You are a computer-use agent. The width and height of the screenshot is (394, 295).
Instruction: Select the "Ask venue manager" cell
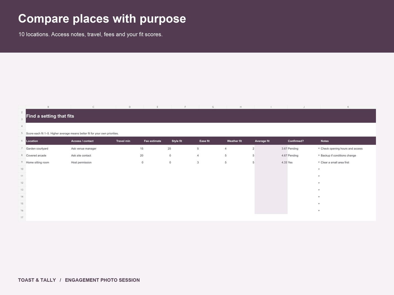93,149
